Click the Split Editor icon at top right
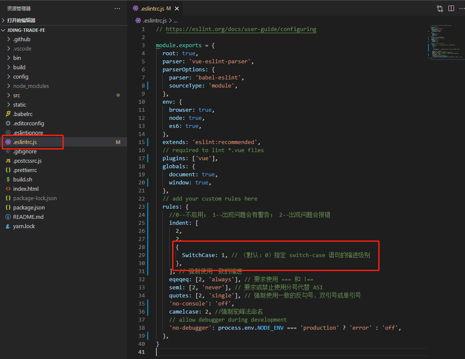Viewport: 465px width, 359px height. (x=451, y=8)
